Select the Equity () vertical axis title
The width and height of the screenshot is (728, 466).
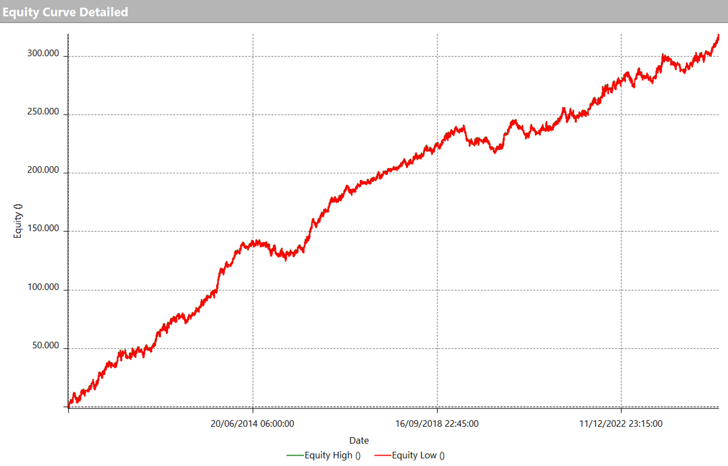[18, 221]
